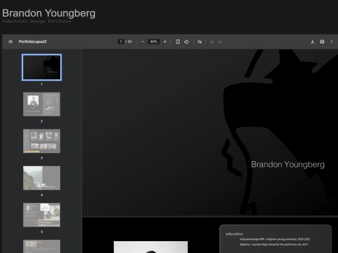This screenshot has width=338, height=253.
Task: Select page 3 thumbnail
Action: click(x=41, y=141)
